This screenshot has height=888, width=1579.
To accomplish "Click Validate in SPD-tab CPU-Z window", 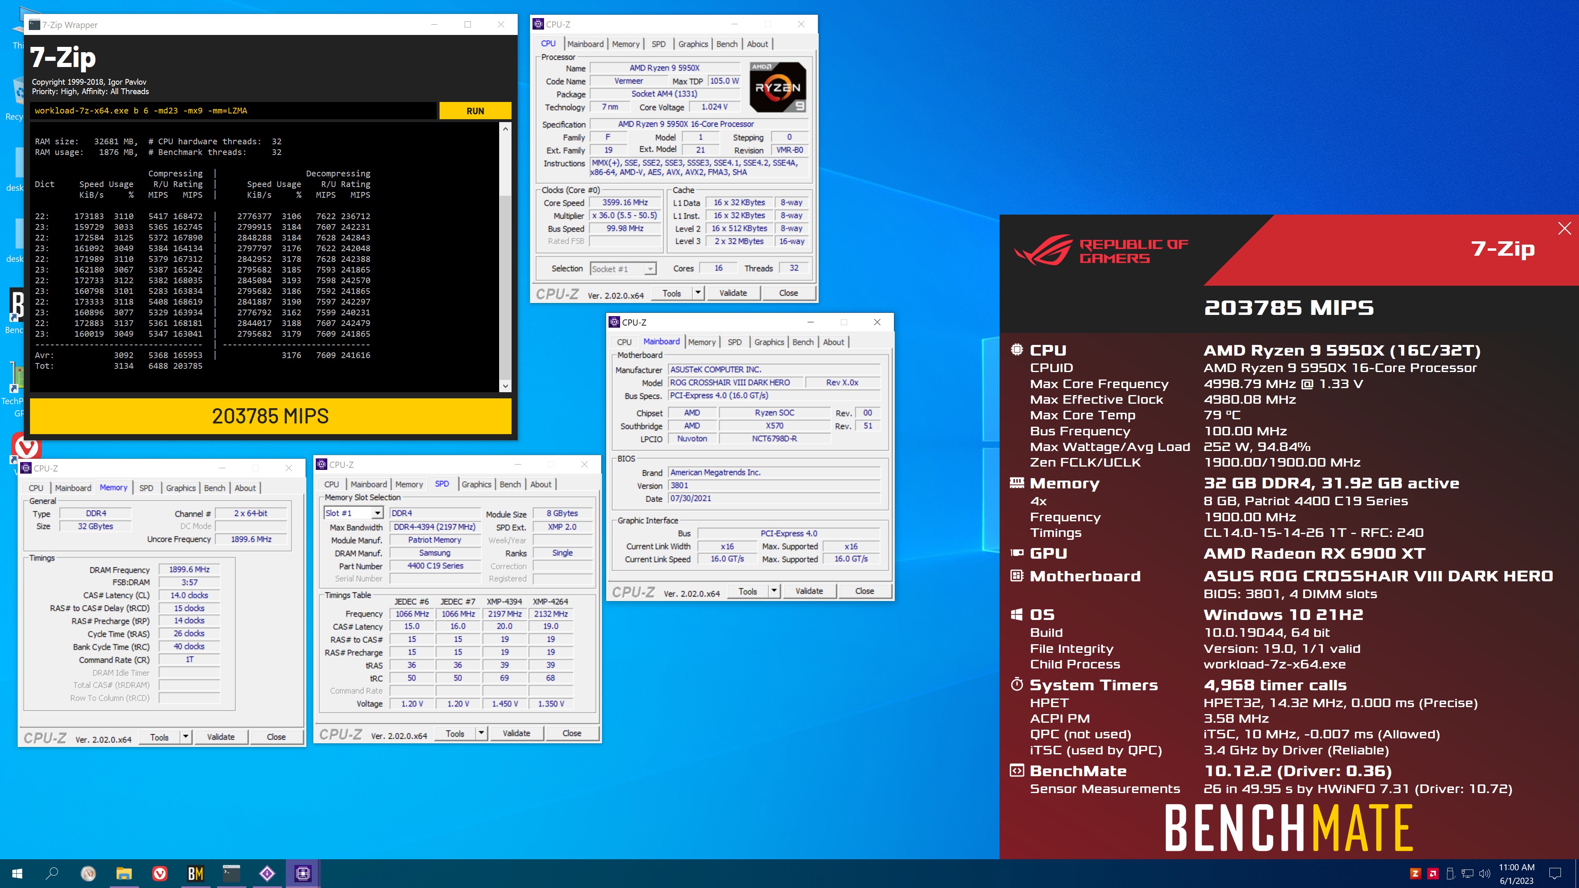I will (x=516, y=733).
